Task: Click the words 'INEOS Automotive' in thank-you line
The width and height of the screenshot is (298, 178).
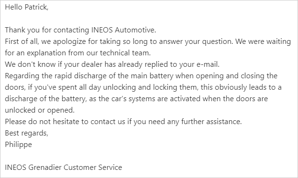Action: pos(123,30)
